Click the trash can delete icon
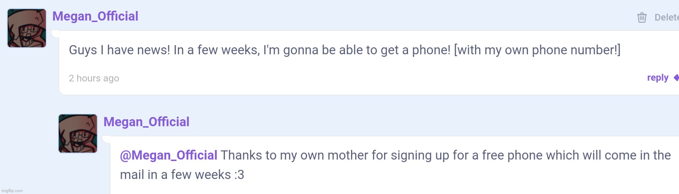Screen dimensions: 679x194 point(642,17)
